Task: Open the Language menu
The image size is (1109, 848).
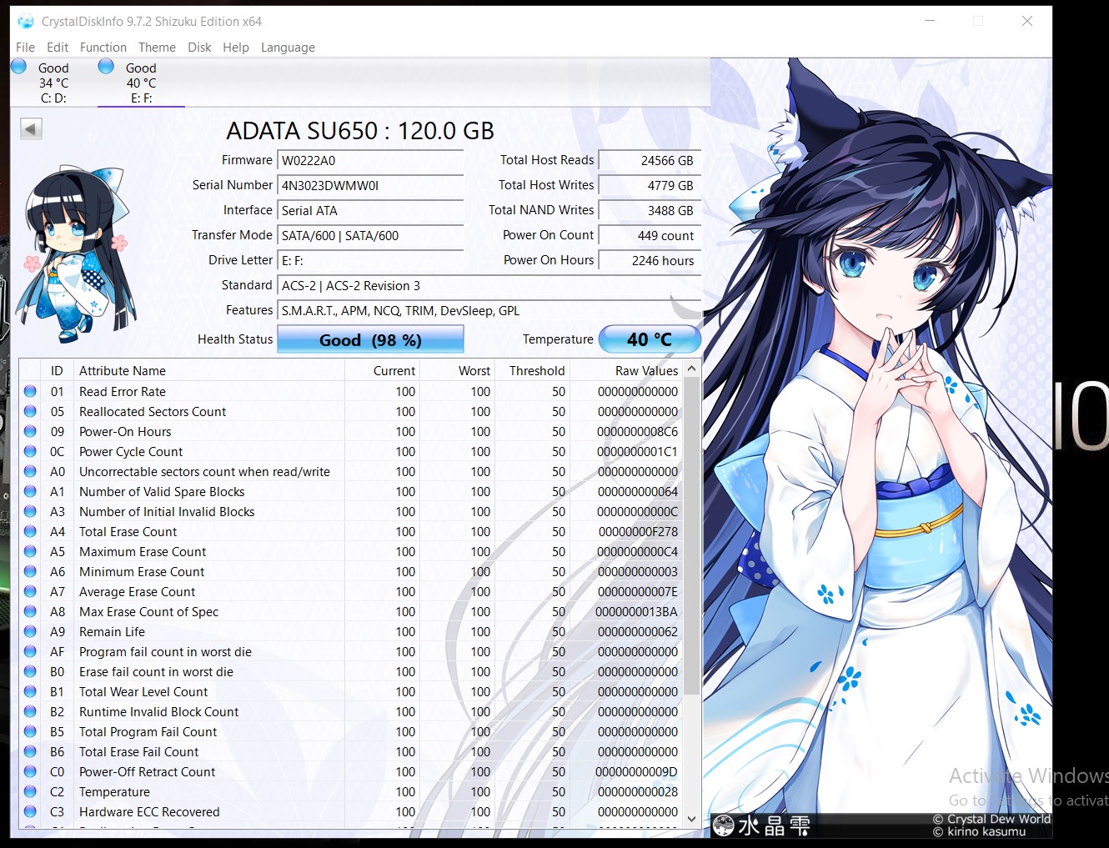Action: tap(288, 48)
